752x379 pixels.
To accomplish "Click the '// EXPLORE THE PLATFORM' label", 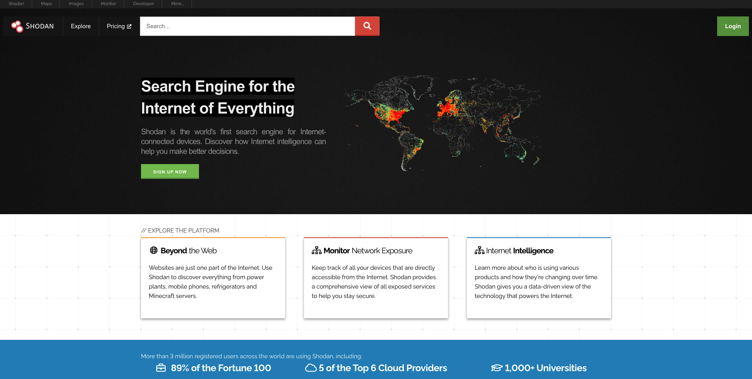I will [180, 231].
